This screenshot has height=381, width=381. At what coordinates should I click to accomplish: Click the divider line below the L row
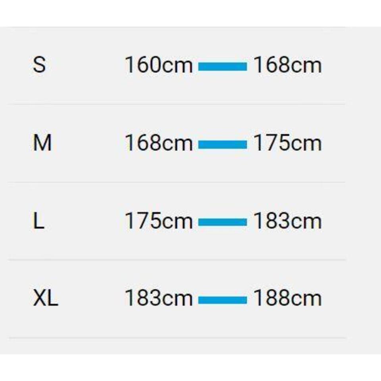[x=177, y=260]
